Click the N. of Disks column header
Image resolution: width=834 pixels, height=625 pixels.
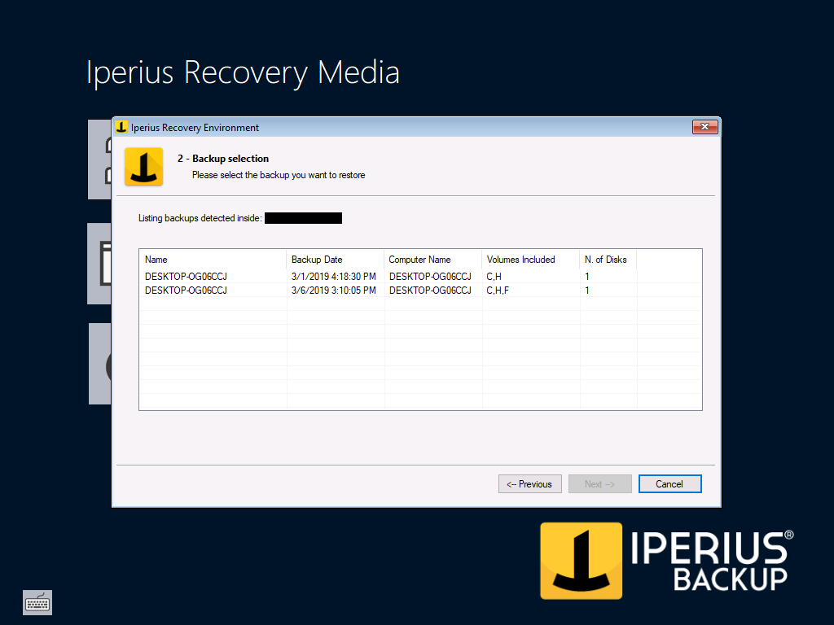[x=607, y=259]
